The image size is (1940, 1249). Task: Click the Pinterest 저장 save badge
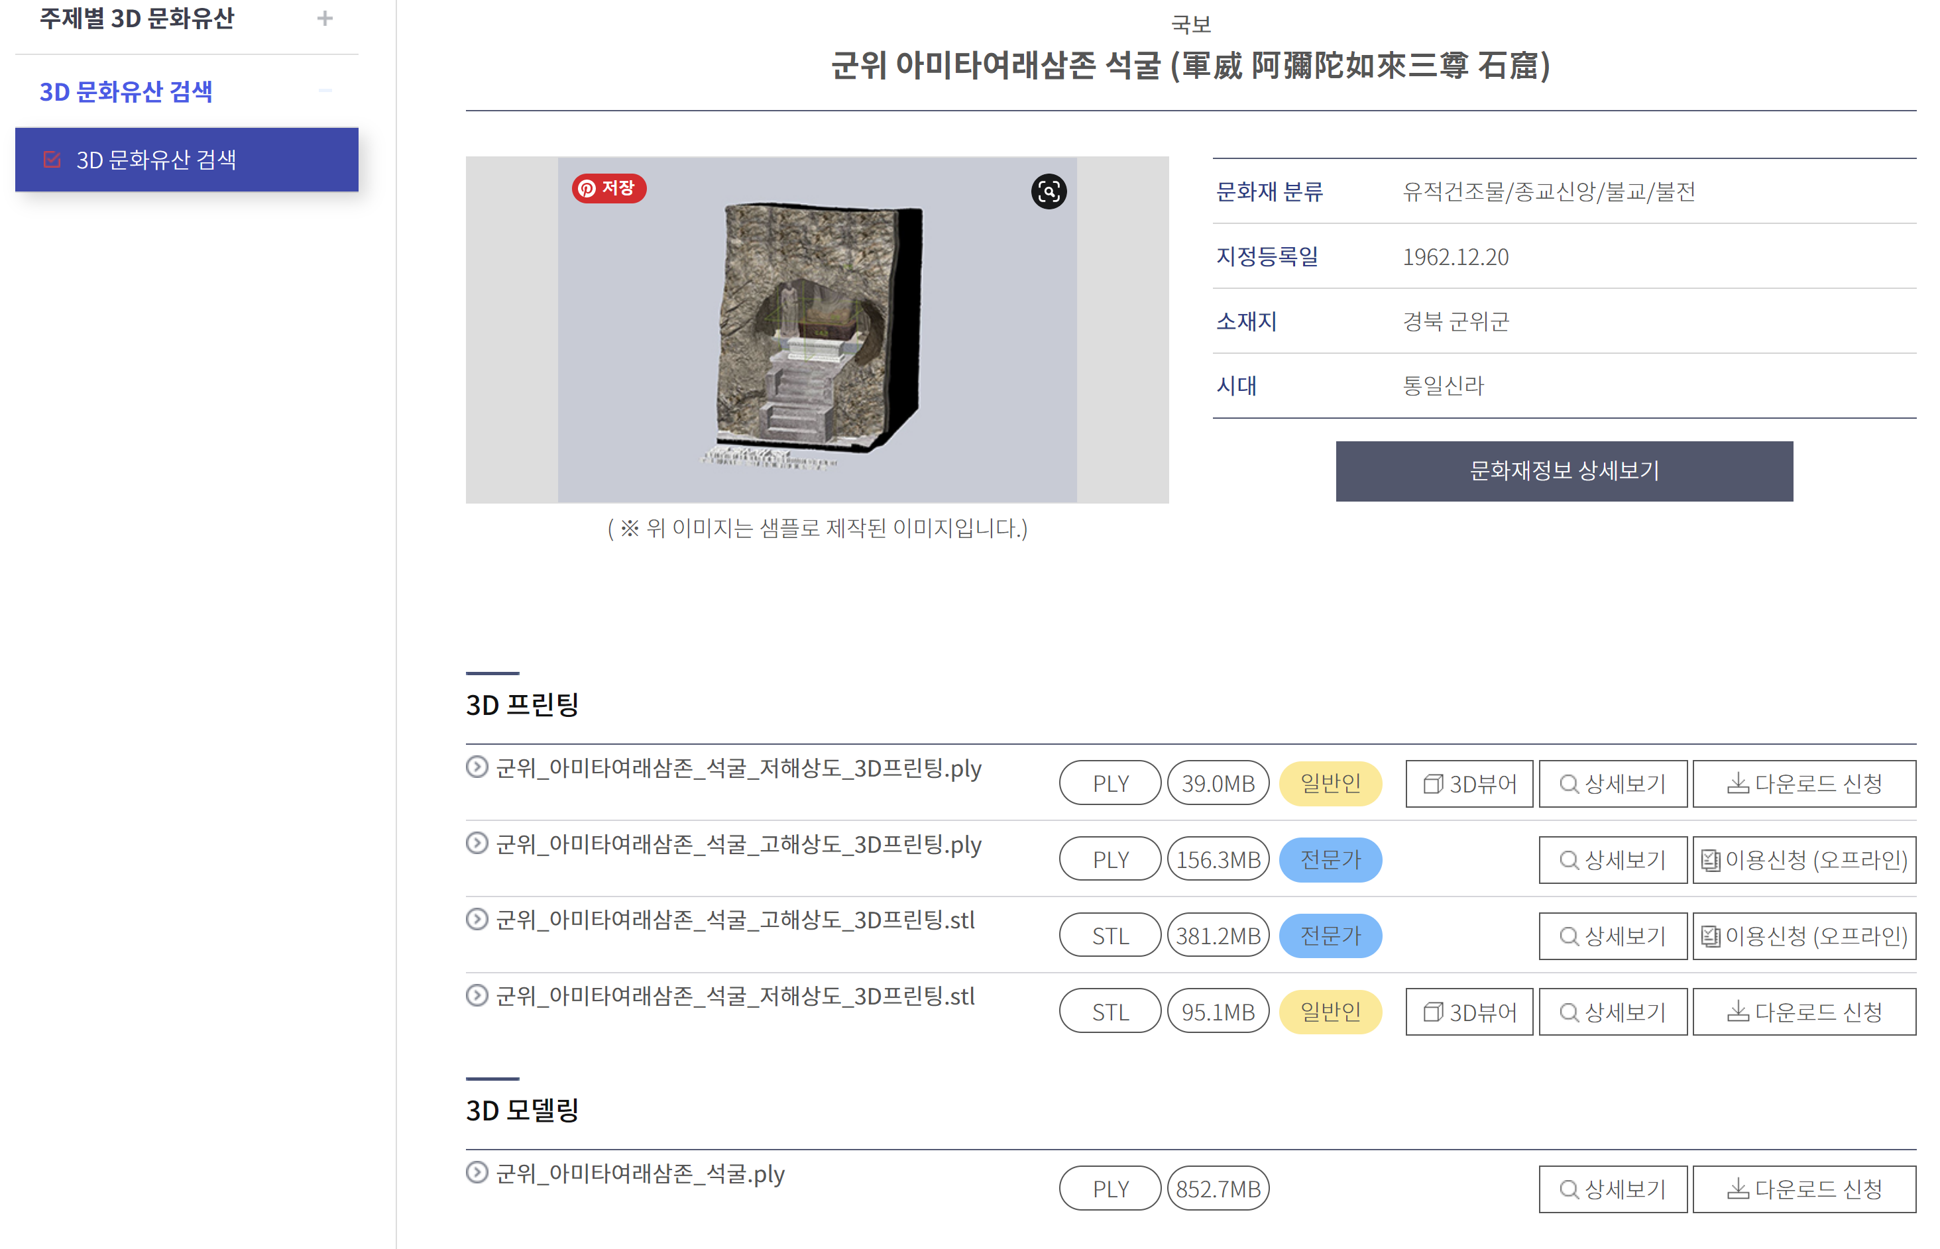click(608, 188)
